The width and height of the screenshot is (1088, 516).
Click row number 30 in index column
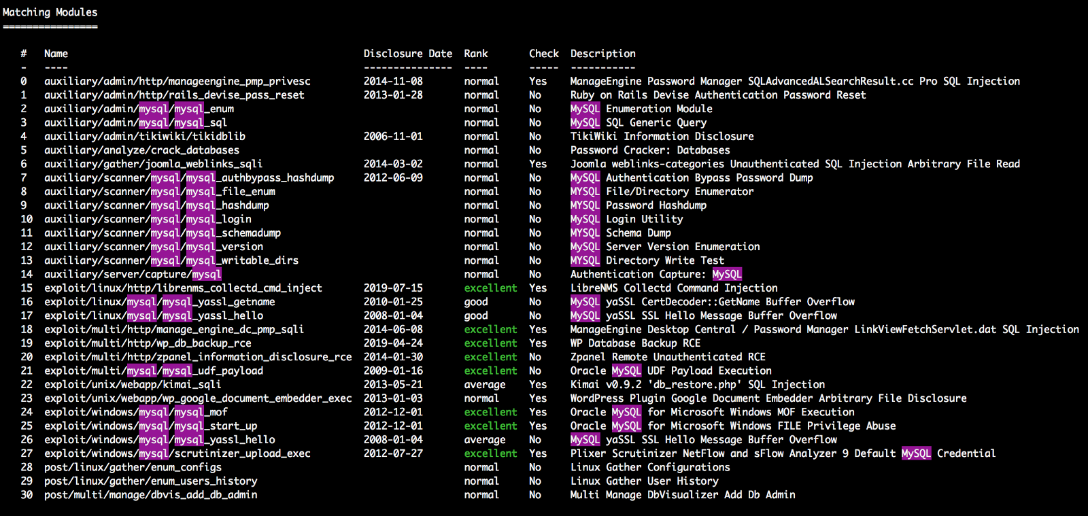(27, 495)
